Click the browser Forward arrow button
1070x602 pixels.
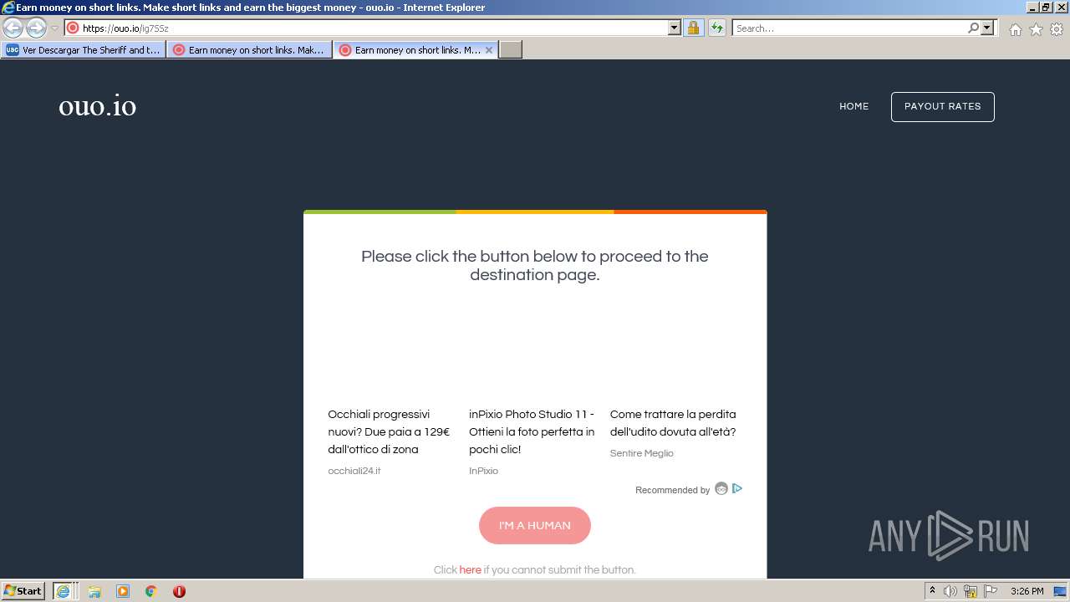click(36, 28)
